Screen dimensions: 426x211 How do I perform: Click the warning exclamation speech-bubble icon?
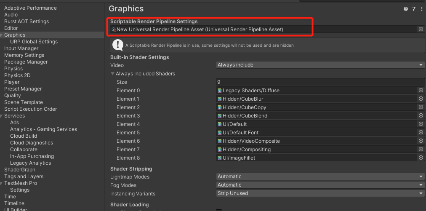[x=118, y=45]
